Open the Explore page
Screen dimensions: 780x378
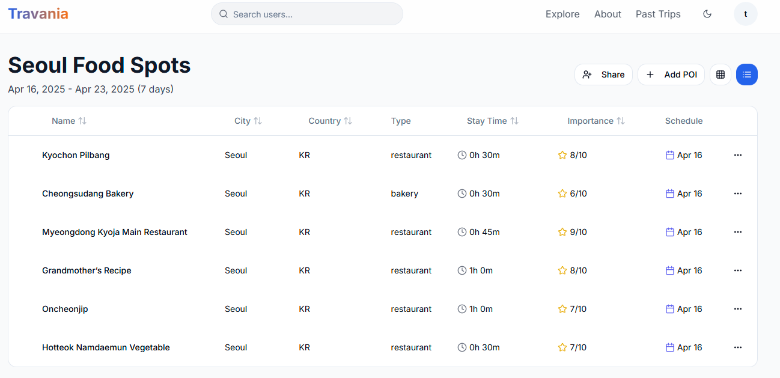click(562, 14)
